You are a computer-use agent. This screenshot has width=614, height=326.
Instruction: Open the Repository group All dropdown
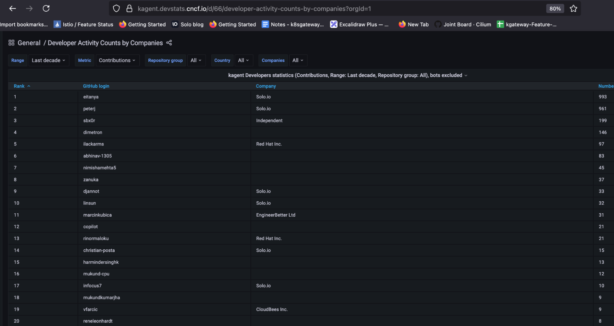[x=196, y=60]
